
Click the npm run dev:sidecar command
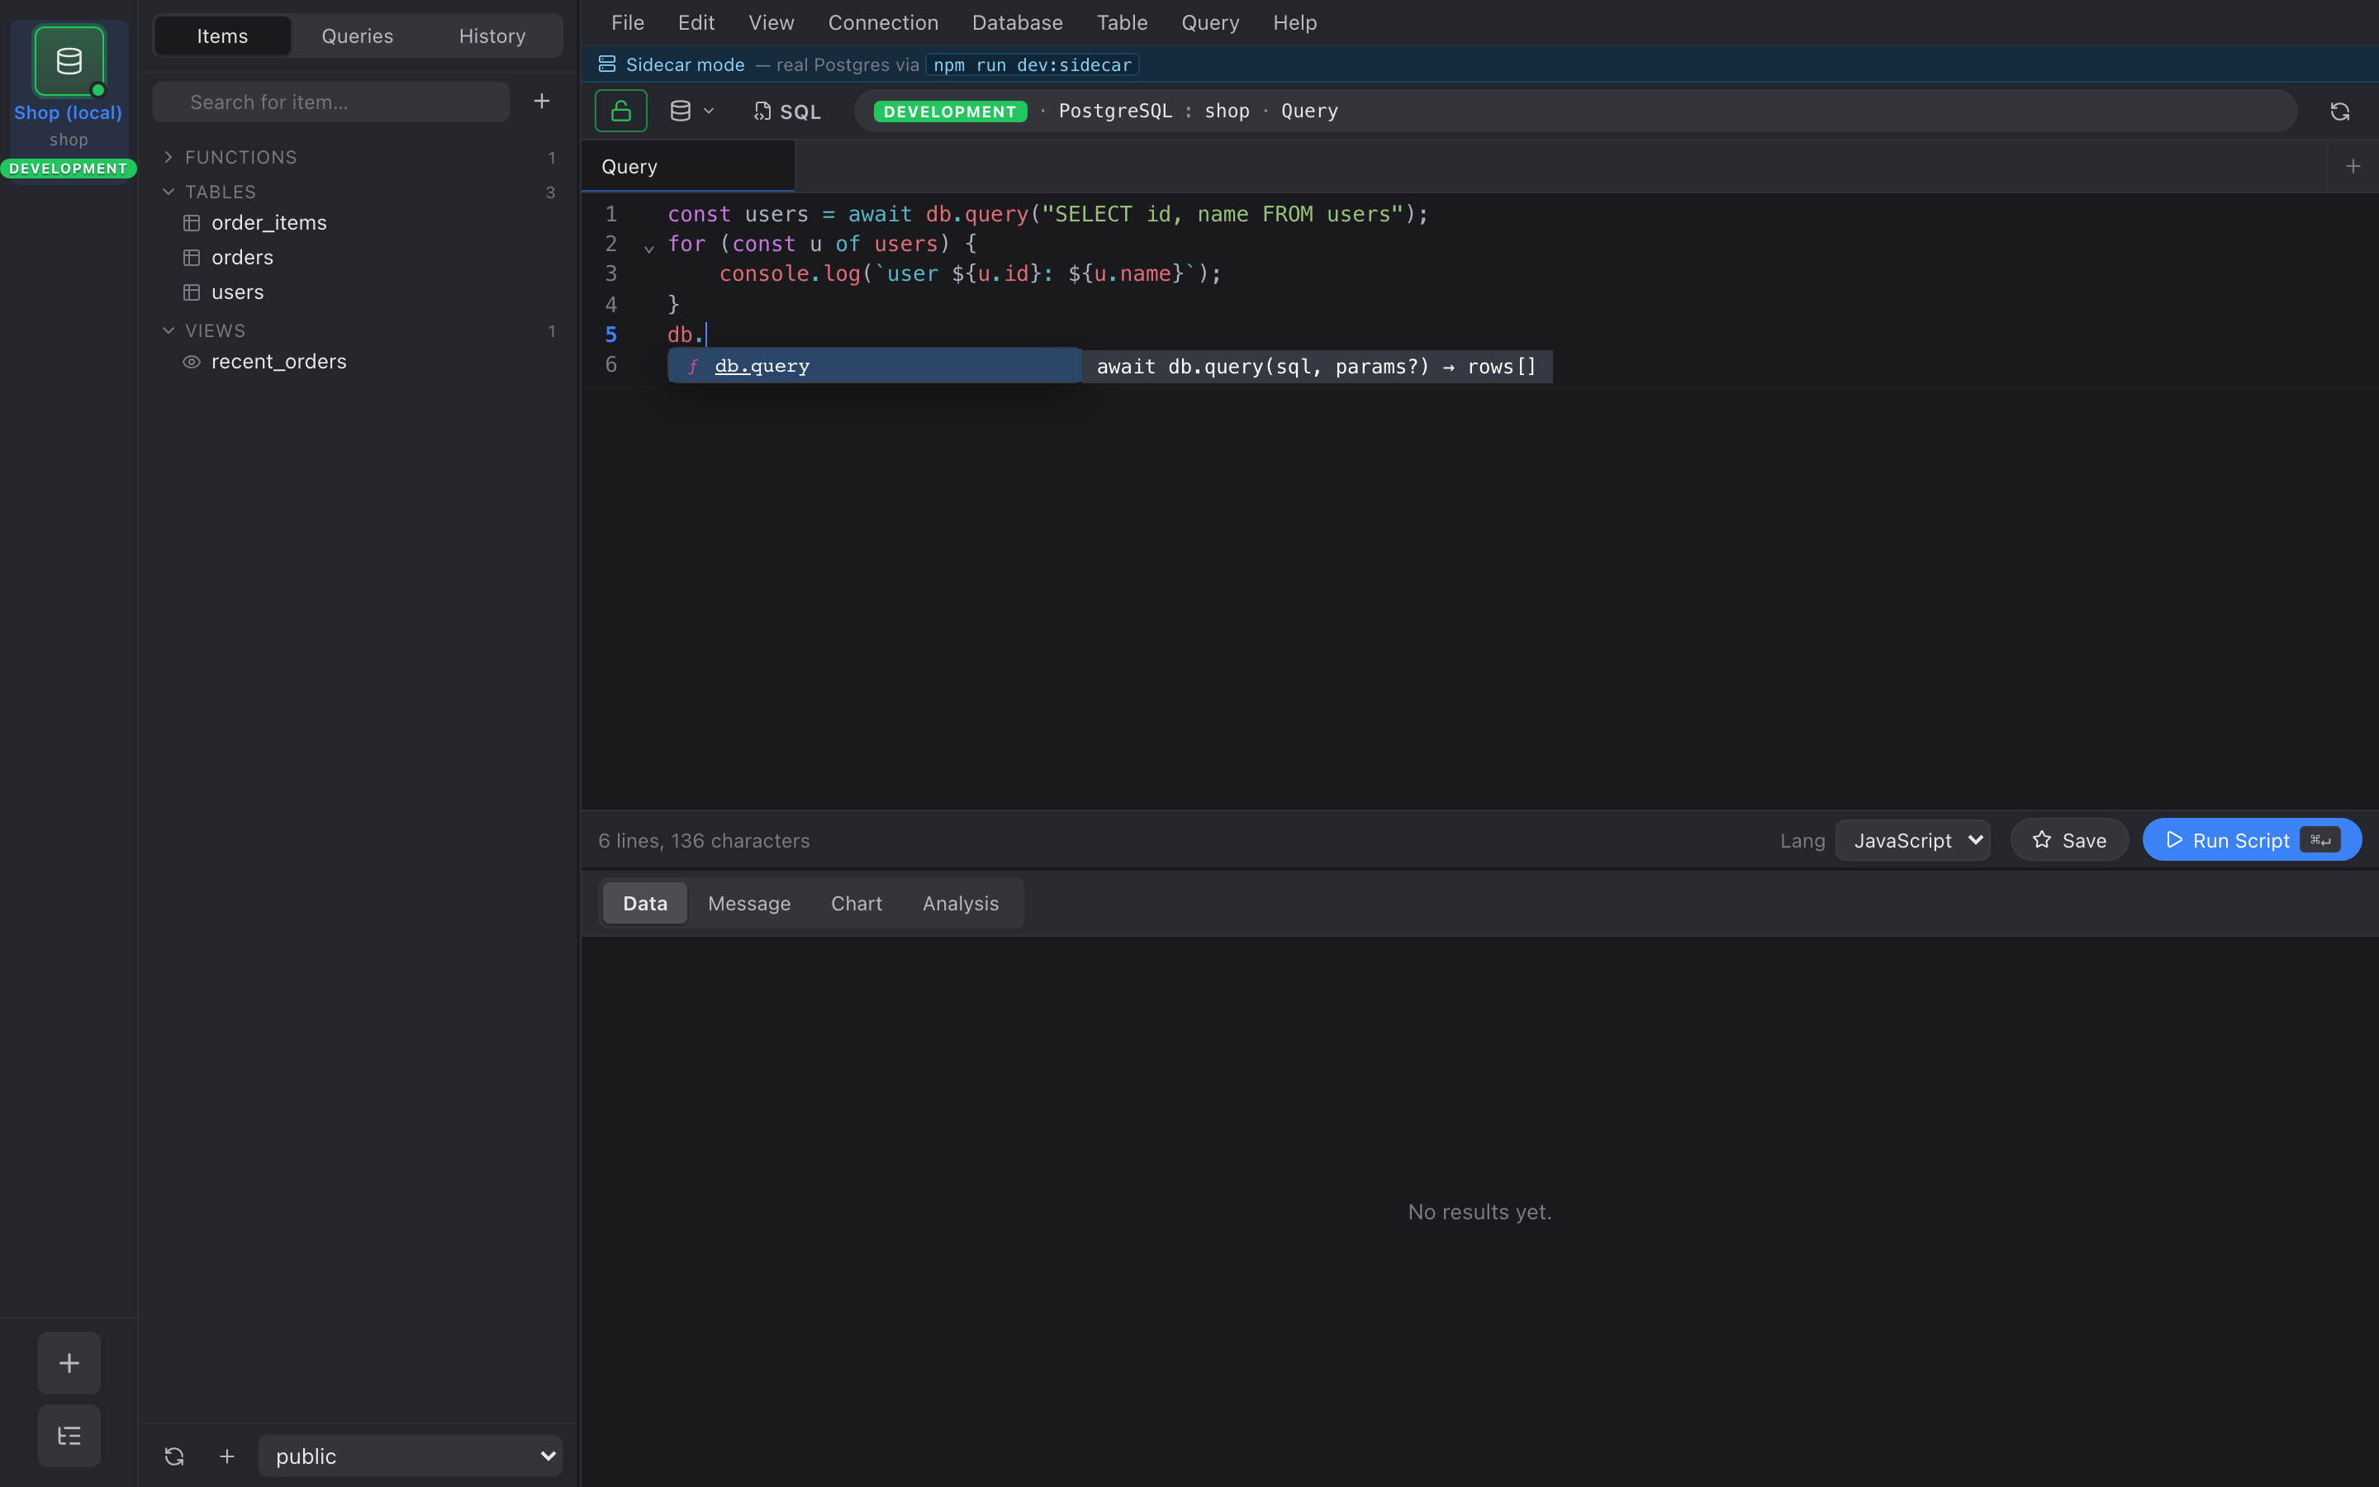(1033, 65)
